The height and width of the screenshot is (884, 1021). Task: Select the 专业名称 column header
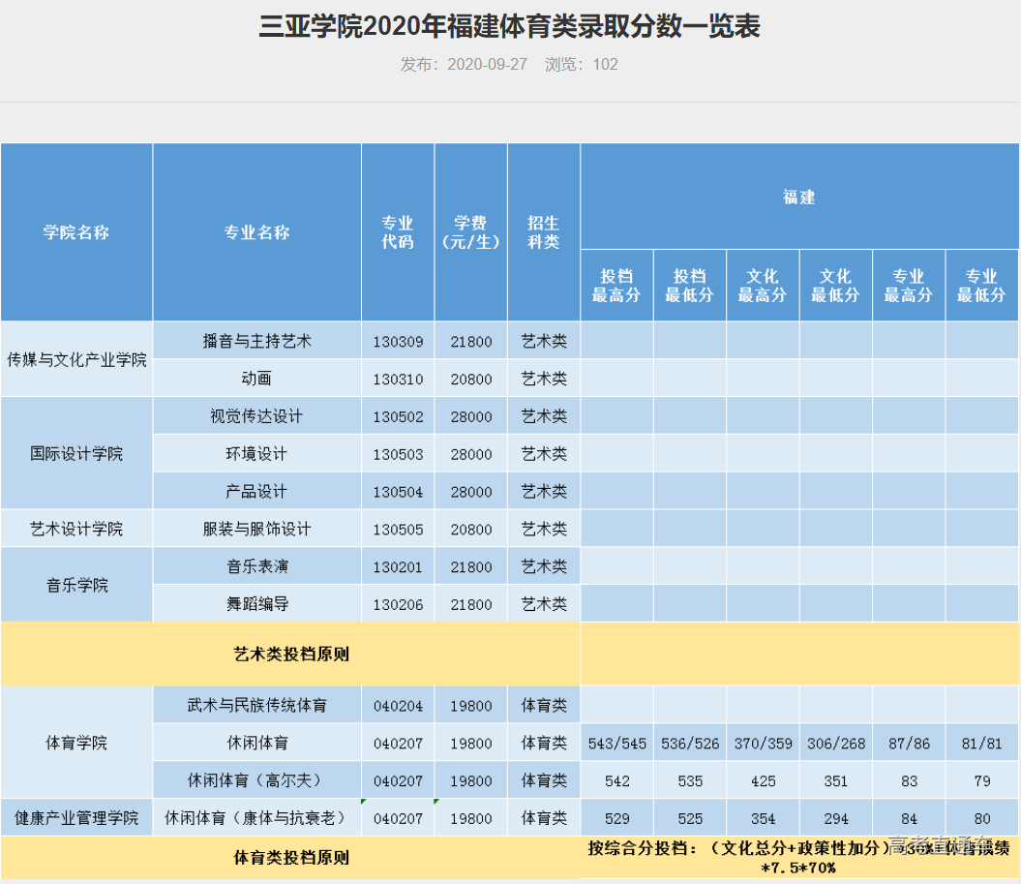pyautogui.click(x=257, y=232)
